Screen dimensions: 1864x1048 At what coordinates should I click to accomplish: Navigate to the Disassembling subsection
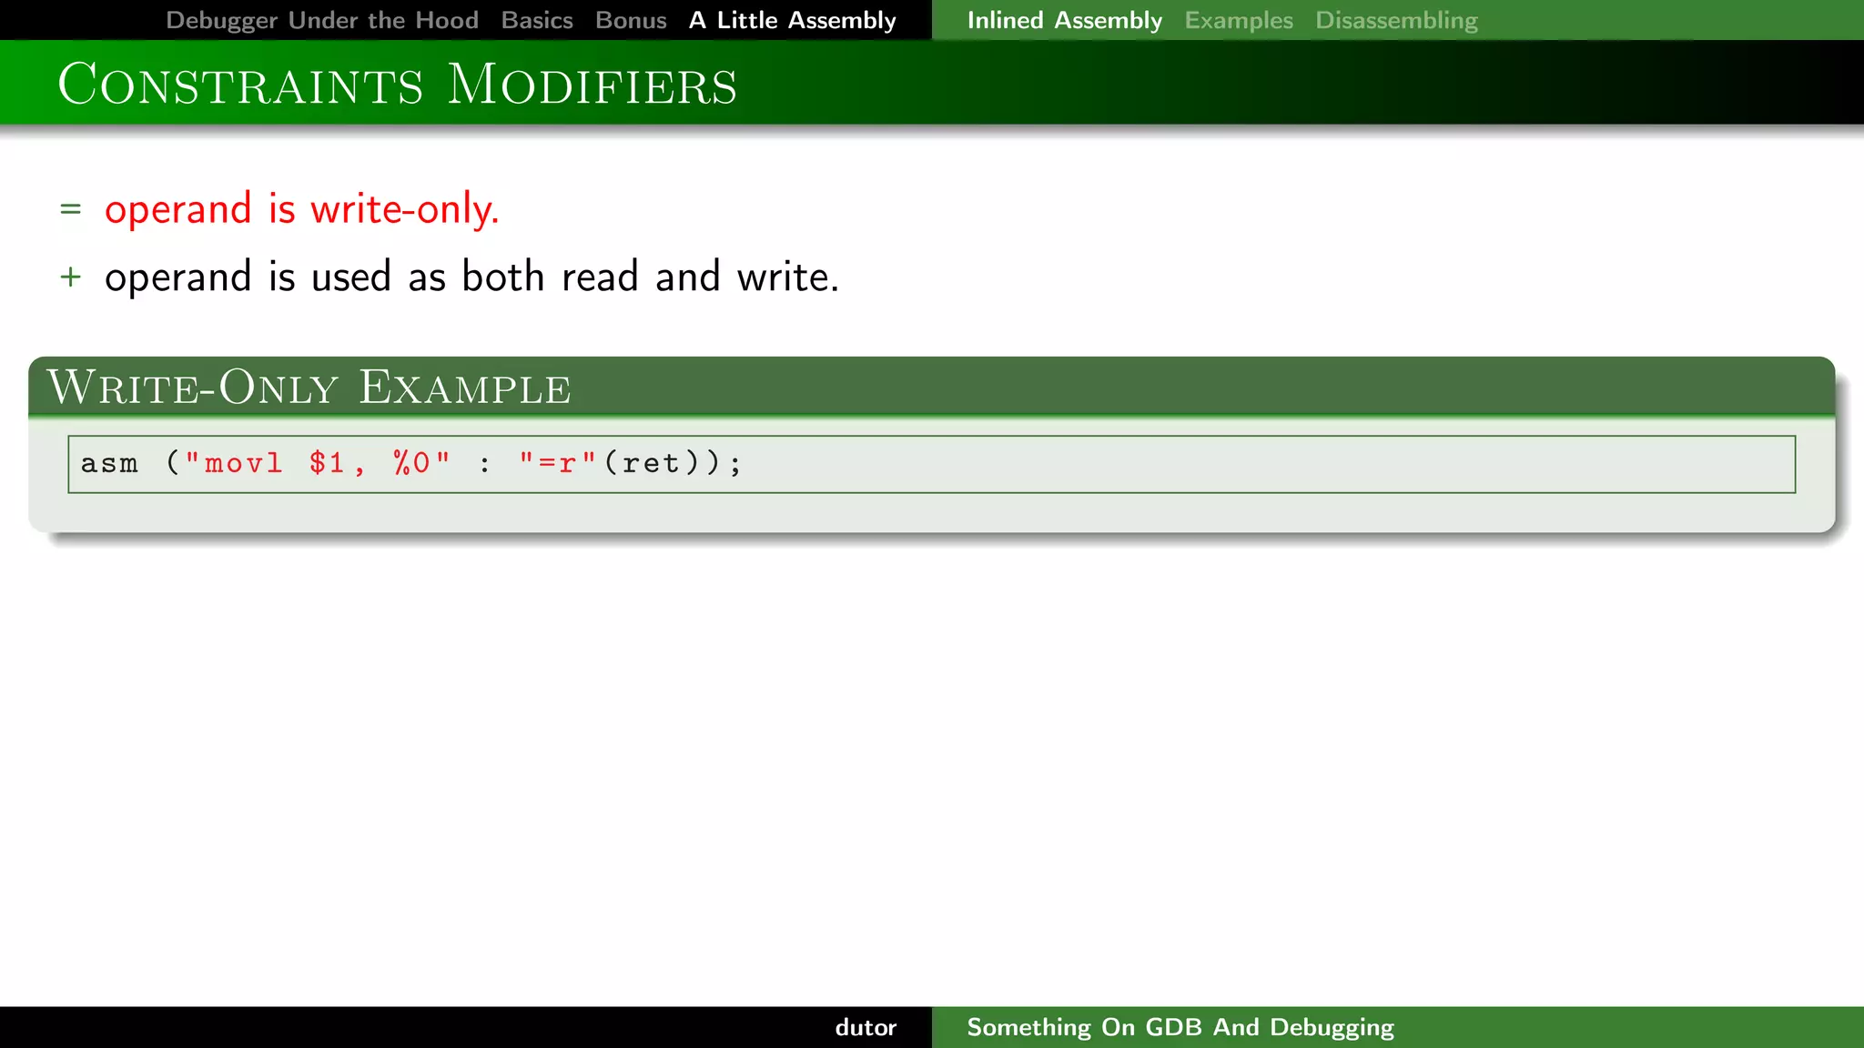1396,20
